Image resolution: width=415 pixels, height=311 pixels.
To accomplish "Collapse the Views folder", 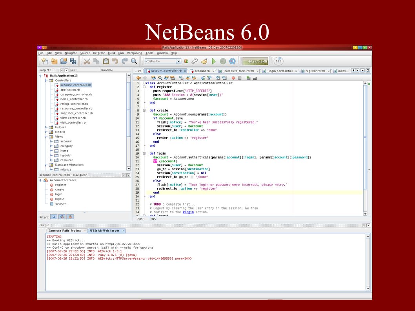I will pos(46,136).
